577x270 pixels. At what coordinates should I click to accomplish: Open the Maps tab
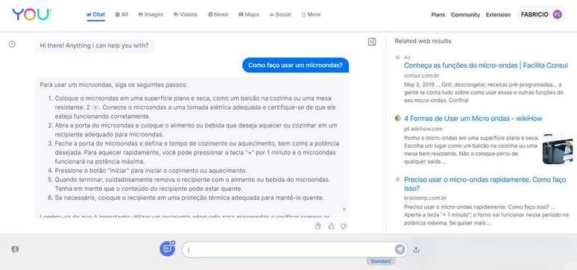[x=249, y=15]
